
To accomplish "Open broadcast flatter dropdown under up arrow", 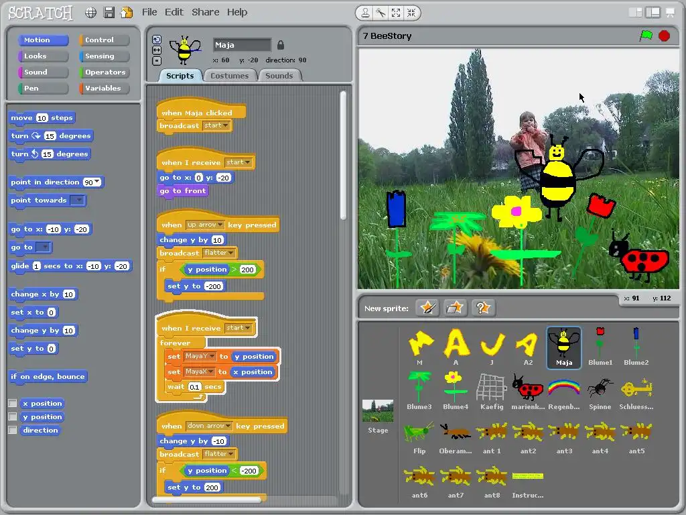I will point(219,253).
